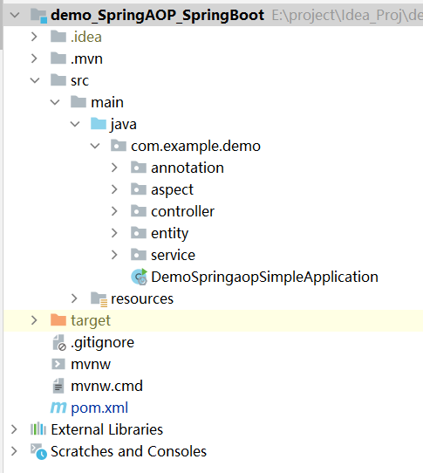The width and height of the screenshot is (423, 473).
Task: Click the Scratches and Consoles icon
Action: [x=38, y=451]
